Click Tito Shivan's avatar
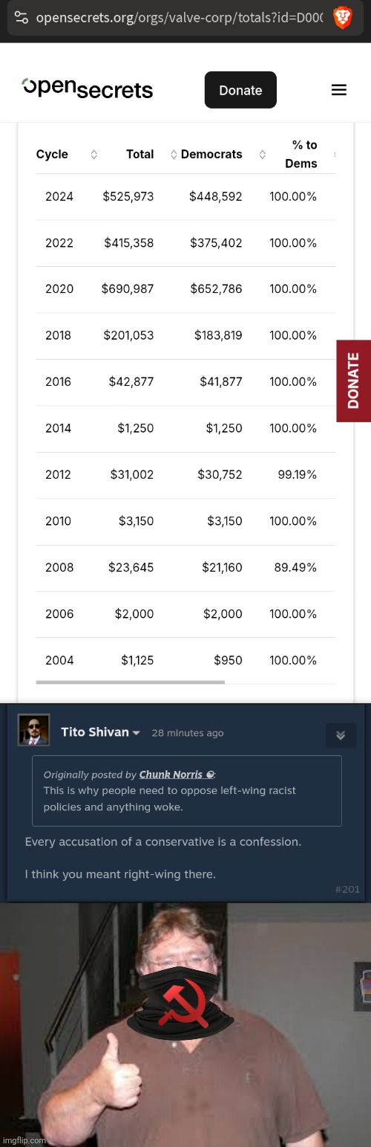 [x=33, y=731]
